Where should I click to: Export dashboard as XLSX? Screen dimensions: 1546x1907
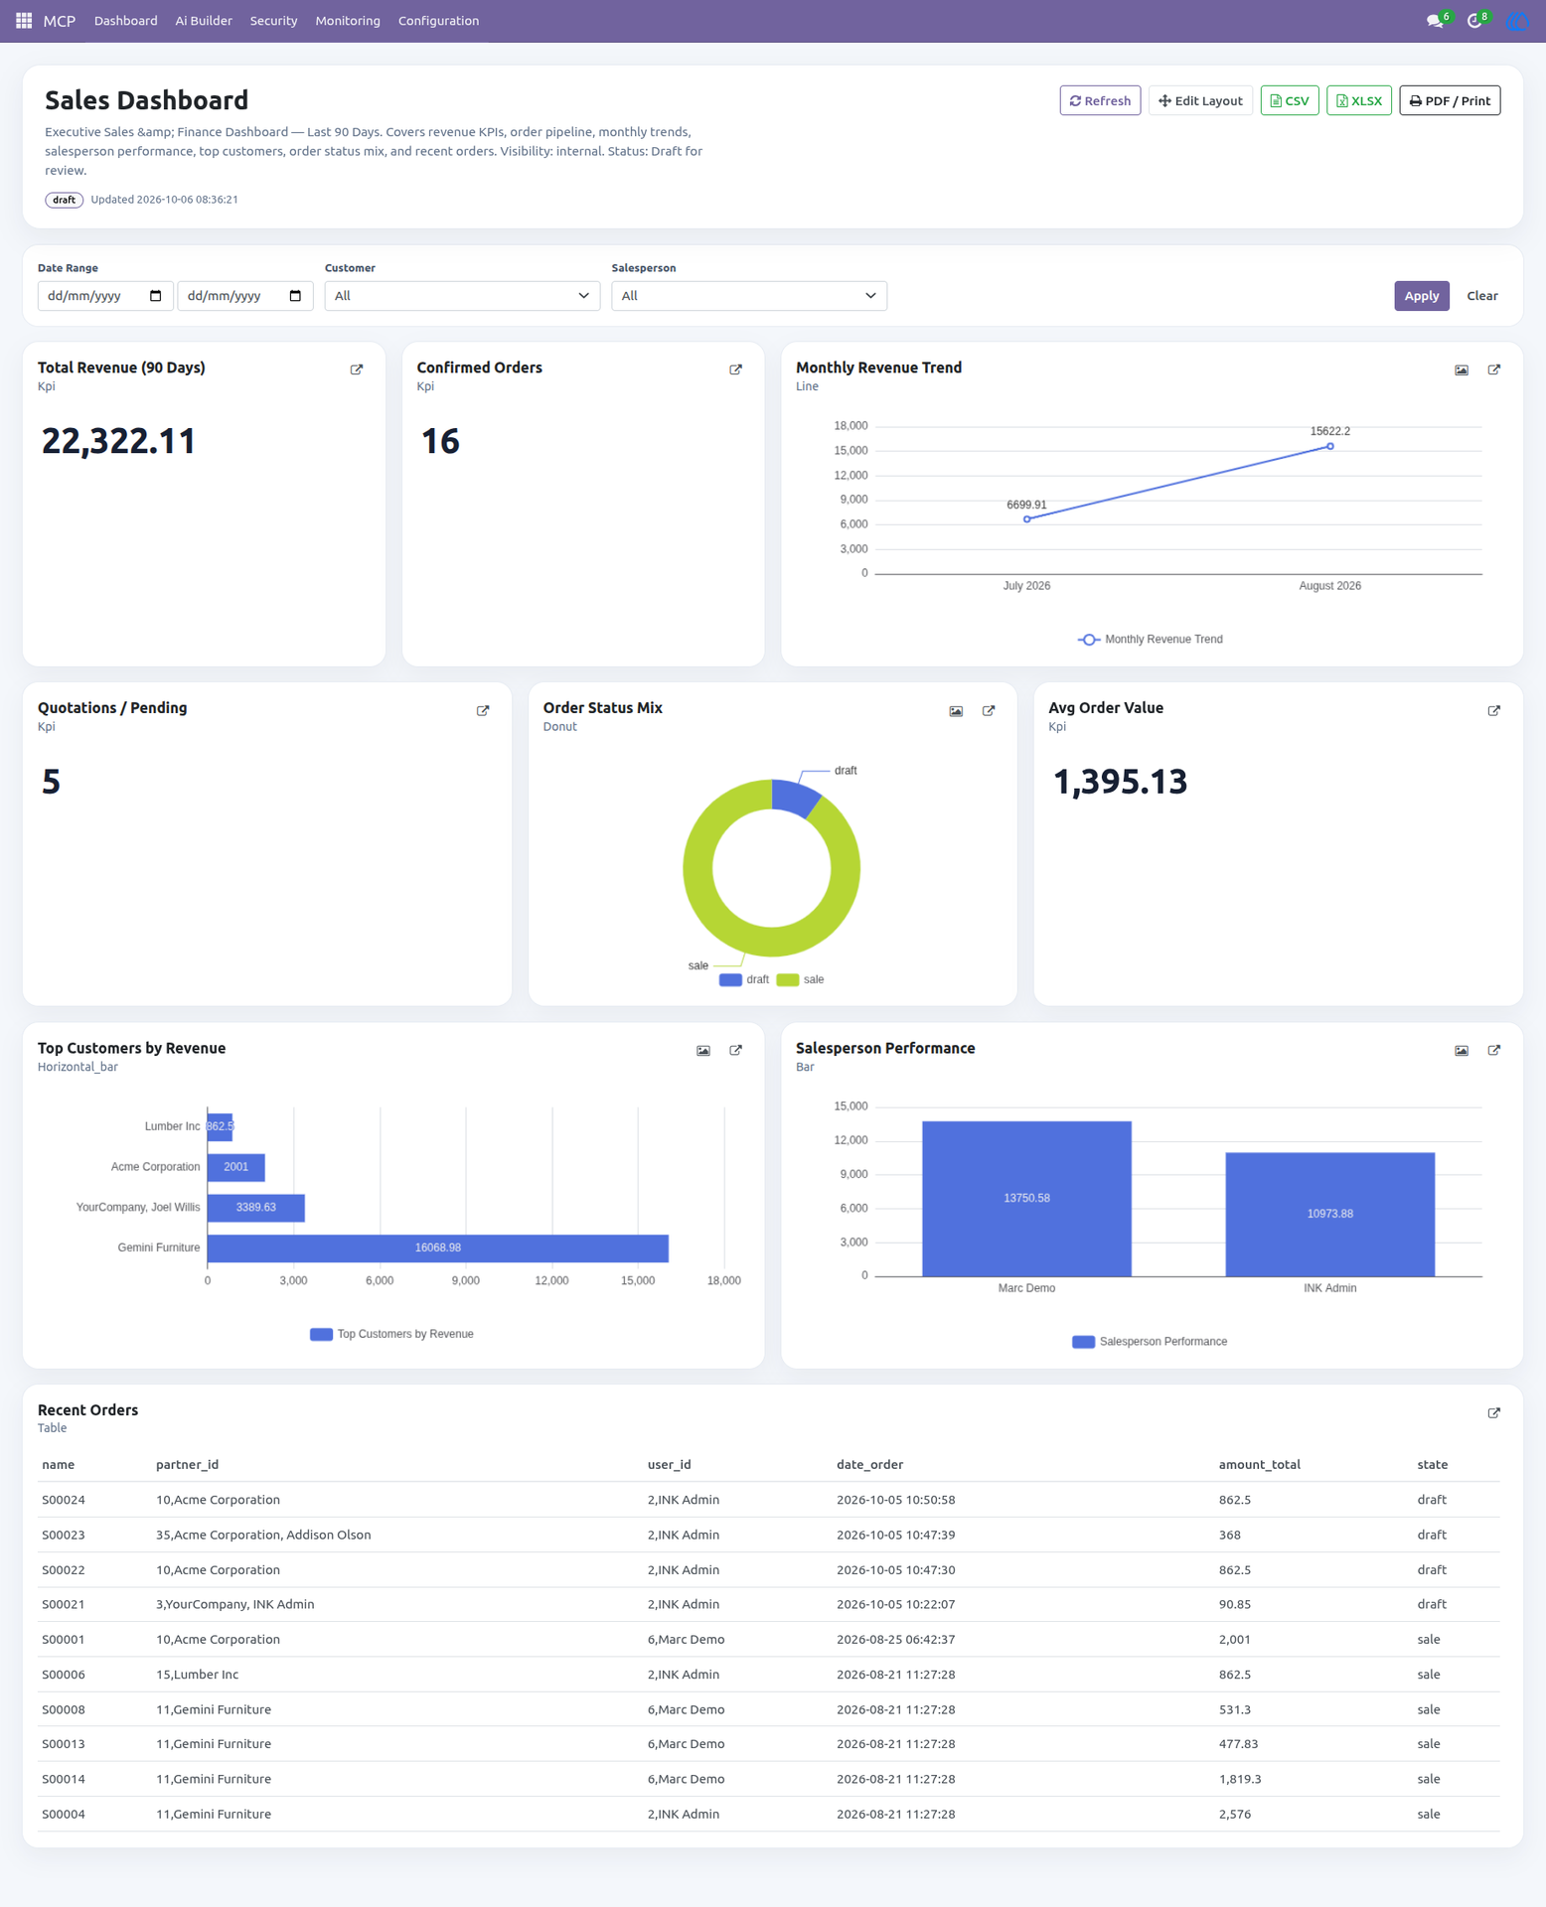[x=1358, y=101]
